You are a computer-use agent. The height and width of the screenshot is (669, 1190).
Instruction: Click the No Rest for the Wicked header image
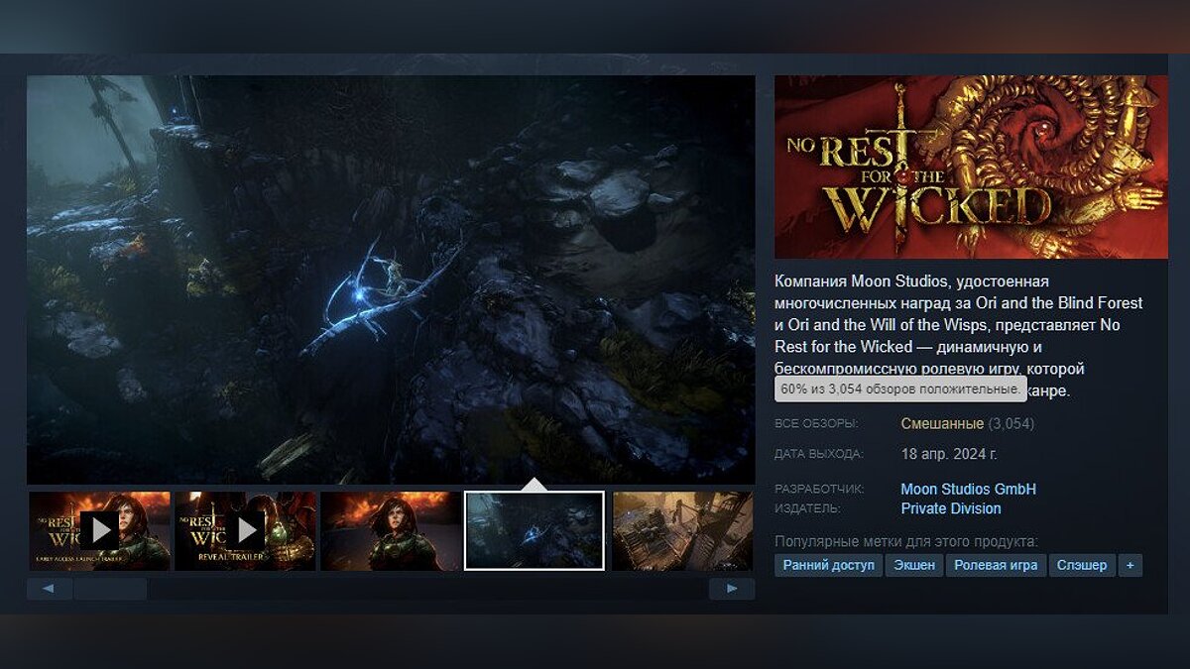click(971, 167)
